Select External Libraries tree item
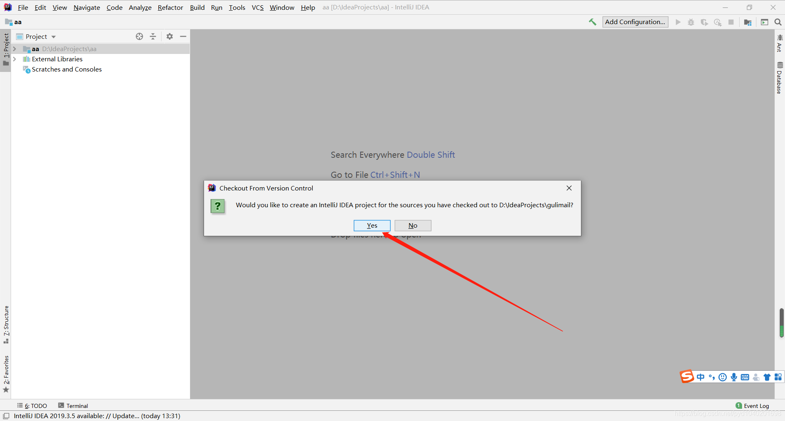785x421 pixels. coord(57,59)
